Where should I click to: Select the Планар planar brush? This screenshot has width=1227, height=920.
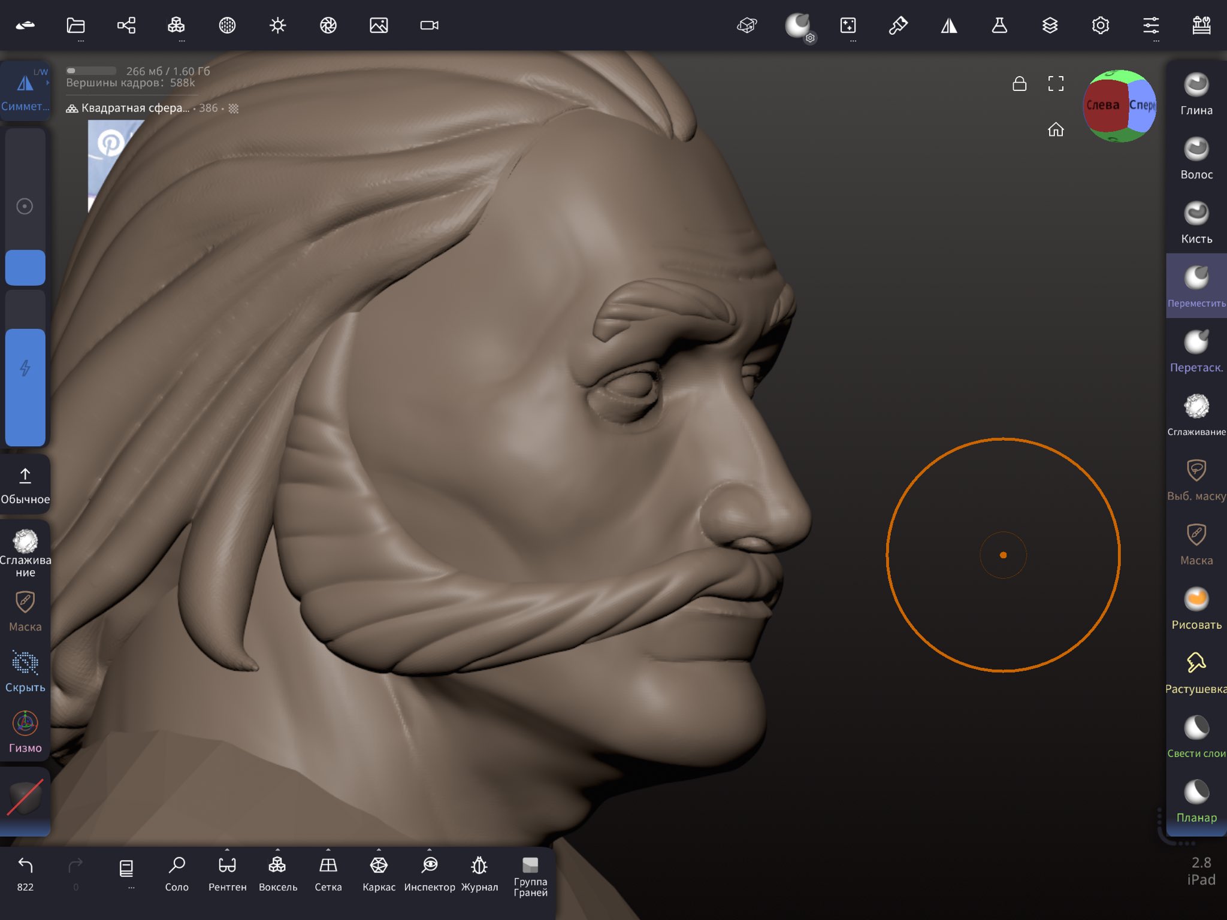coord(1196,800)
